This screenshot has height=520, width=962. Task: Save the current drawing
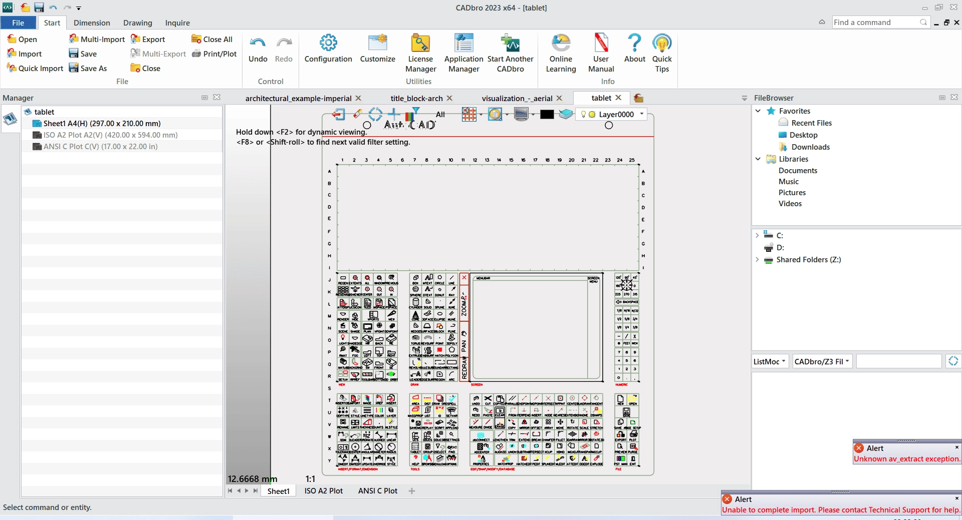click(x=83, y=54)
